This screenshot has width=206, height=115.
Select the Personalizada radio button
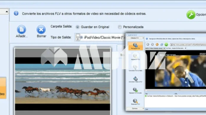120,27
